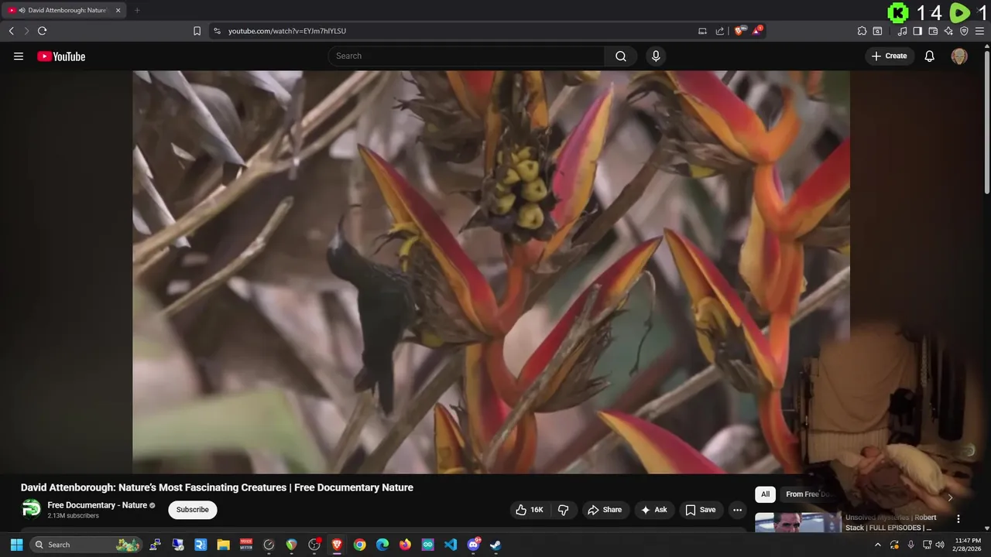Open the media control music note

coord(902,31)
